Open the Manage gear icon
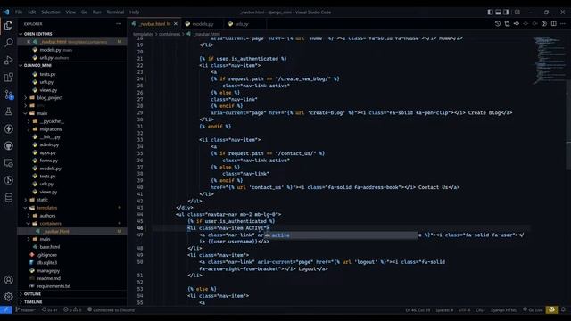The image size is (571, 321). coord(8,297)
